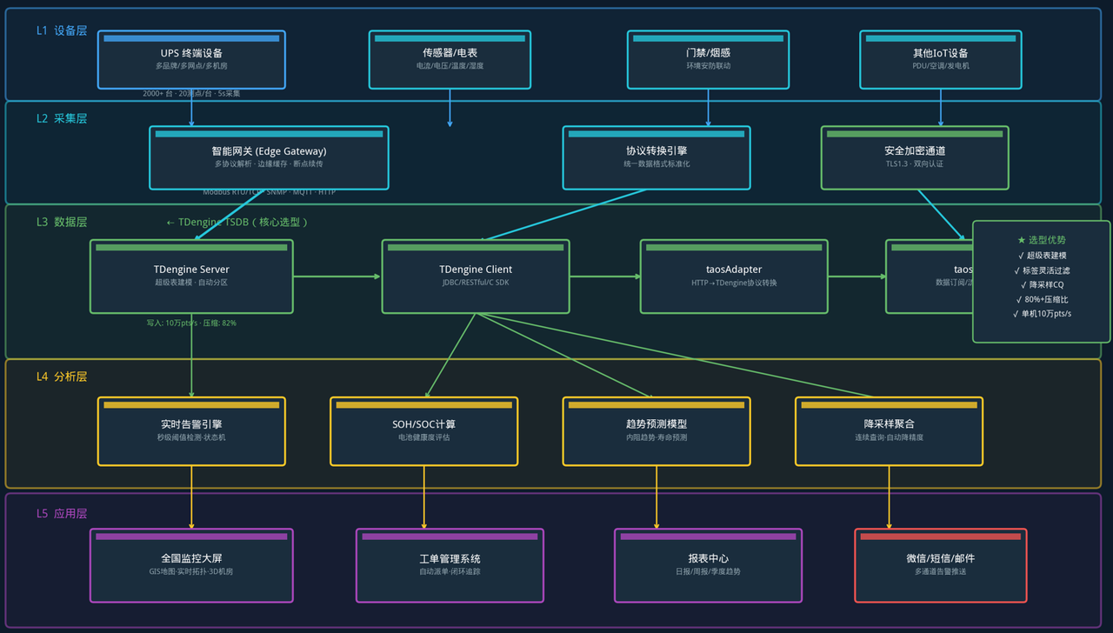Click the L4 分析层 layer label

[62, 376]
